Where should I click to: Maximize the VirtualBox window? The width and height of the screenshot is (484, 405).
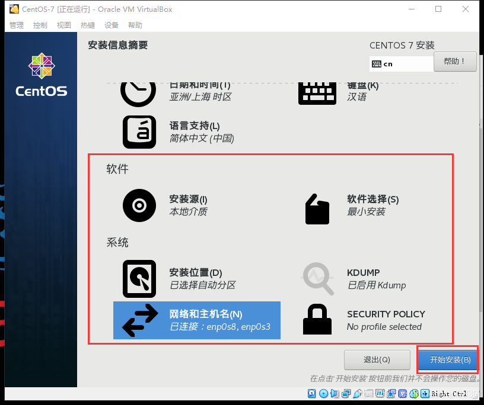[438, 9]
